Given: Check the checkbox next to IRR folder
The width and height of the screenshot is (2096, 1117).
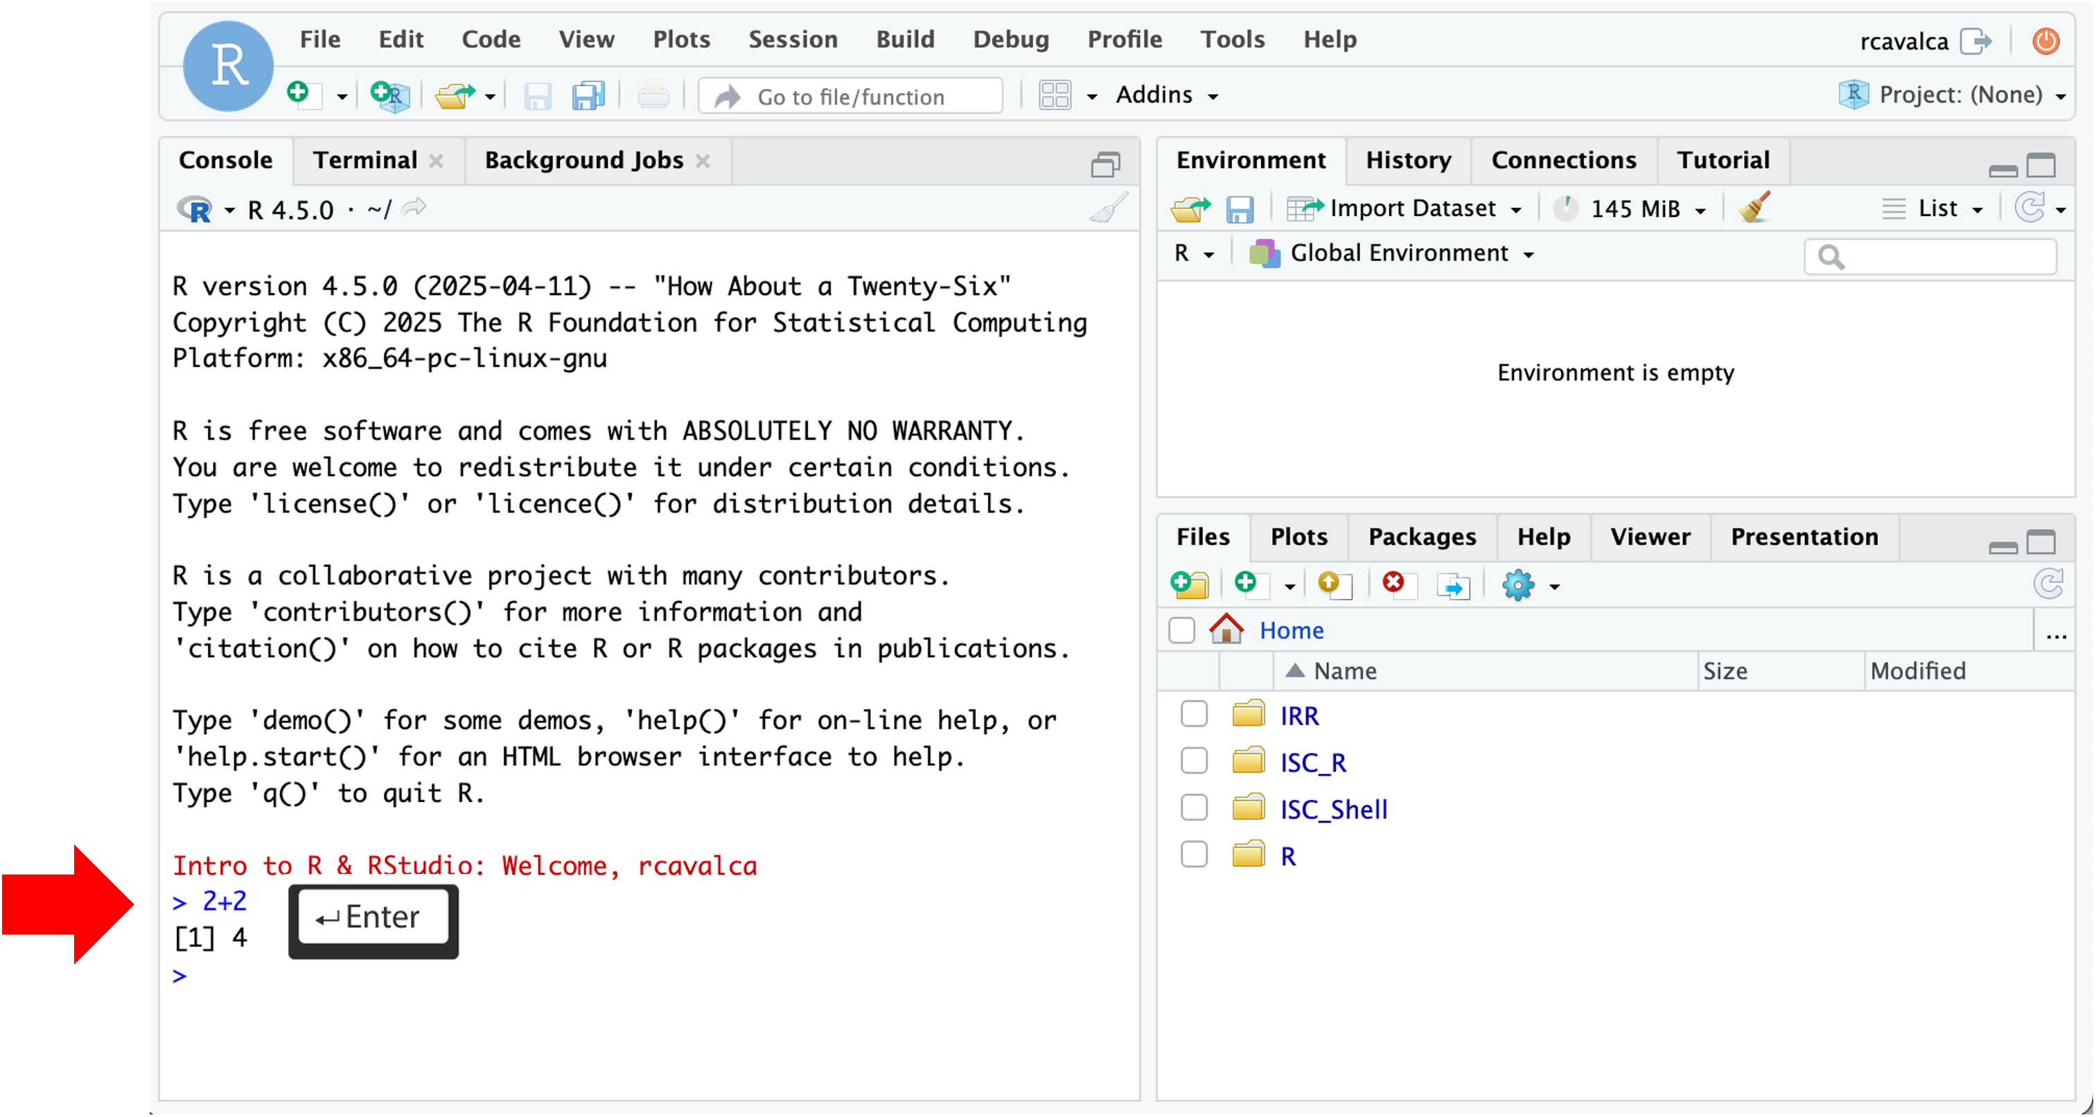Looking at the screenshot, I should click(x=1194, y=714).
